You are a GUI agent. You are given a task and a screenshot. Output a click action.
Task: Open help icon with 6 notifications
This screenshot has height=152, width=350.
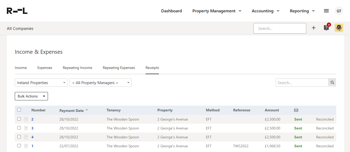click(326, 28)
